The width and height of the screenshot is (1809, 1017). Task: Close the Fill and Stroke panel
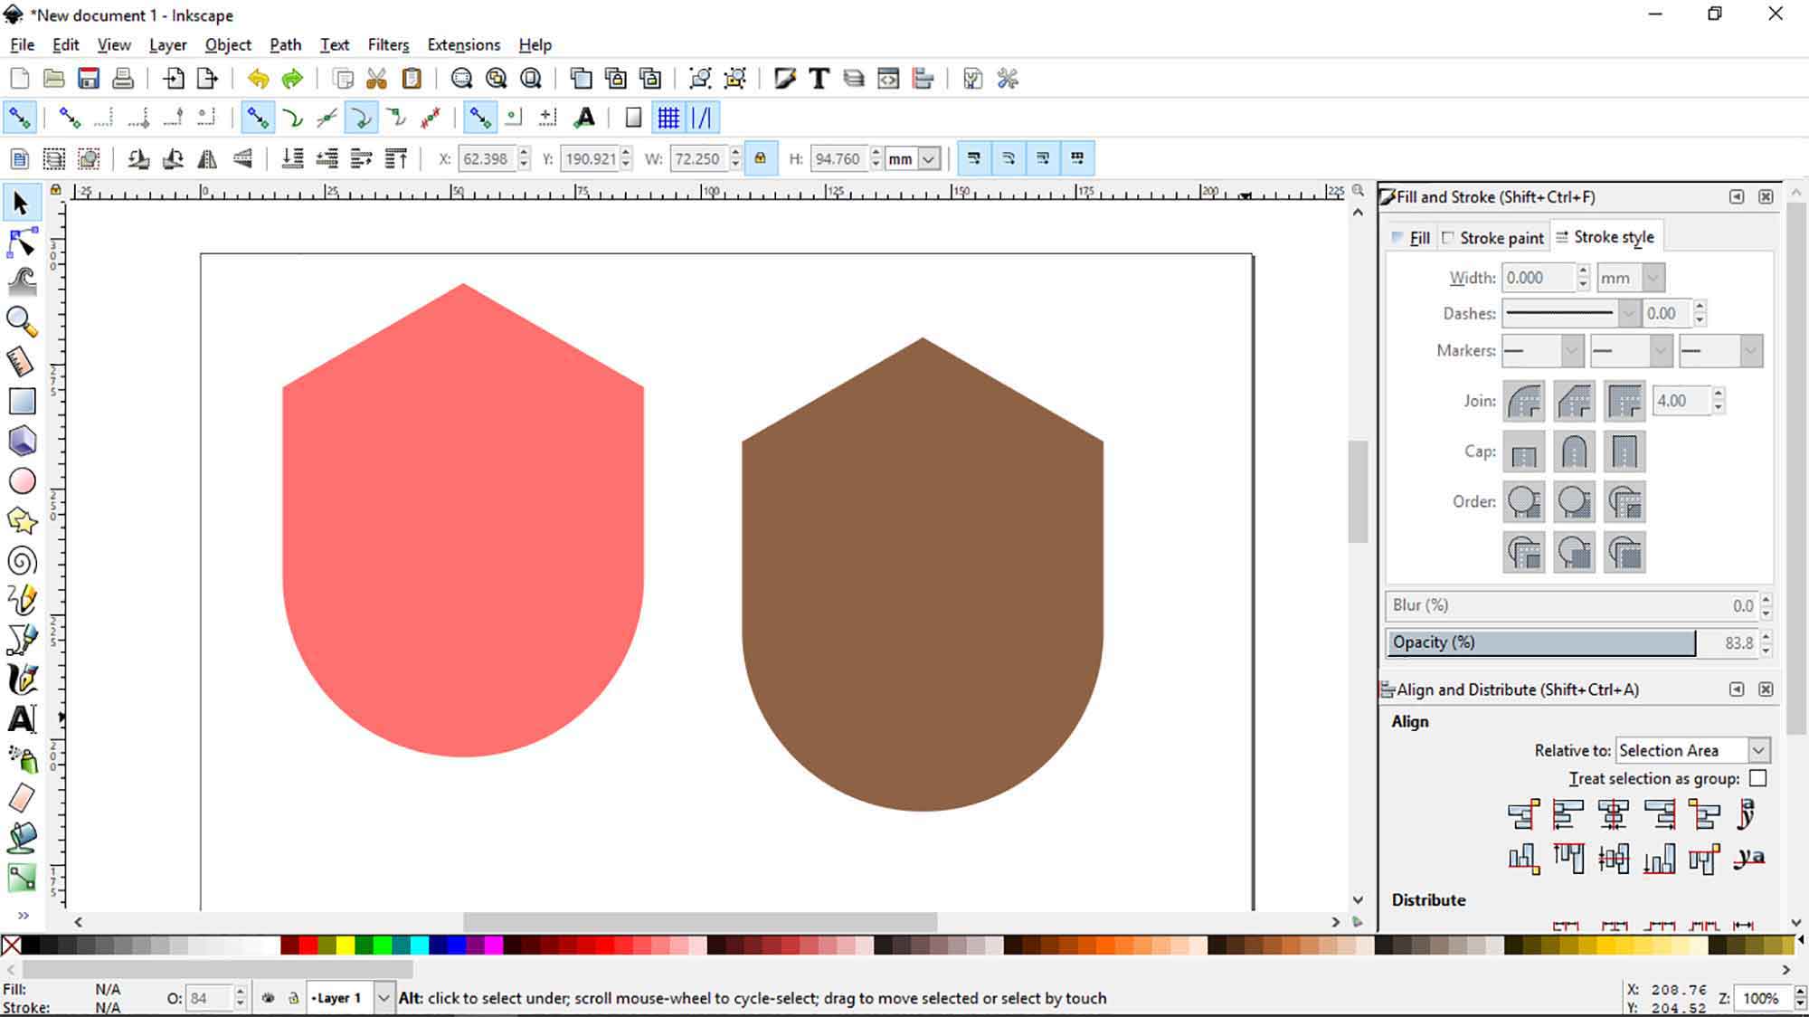(1765, 196)
